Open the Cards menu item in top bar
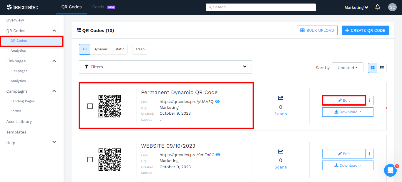The image size is (402, 182). 98,6
